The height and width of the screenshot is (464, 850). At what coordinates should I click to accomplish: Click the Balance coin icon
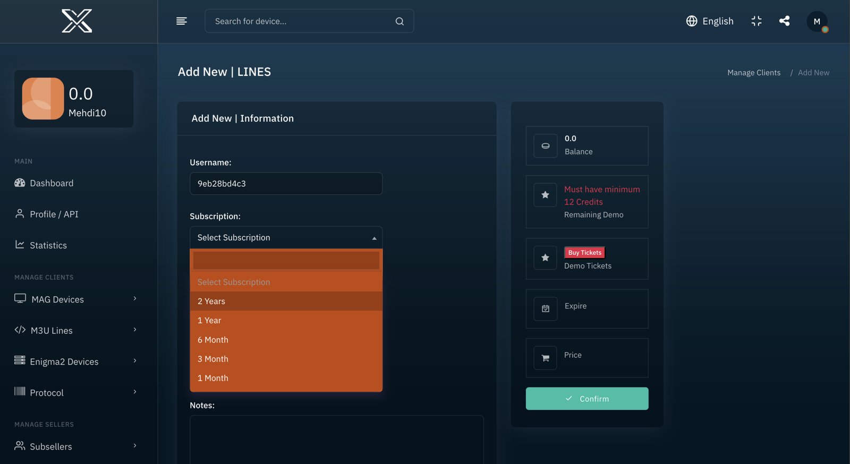pyautogui.click(x=545, y=146)
